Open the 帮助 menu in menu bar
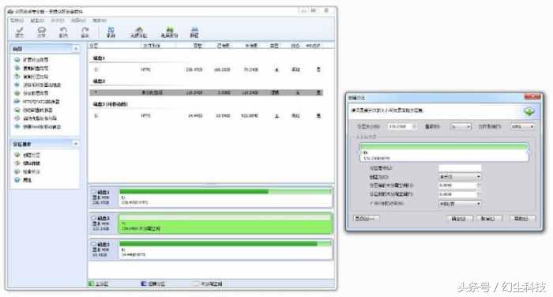Viewport: 553px width, 297px height. click(99, 21)
